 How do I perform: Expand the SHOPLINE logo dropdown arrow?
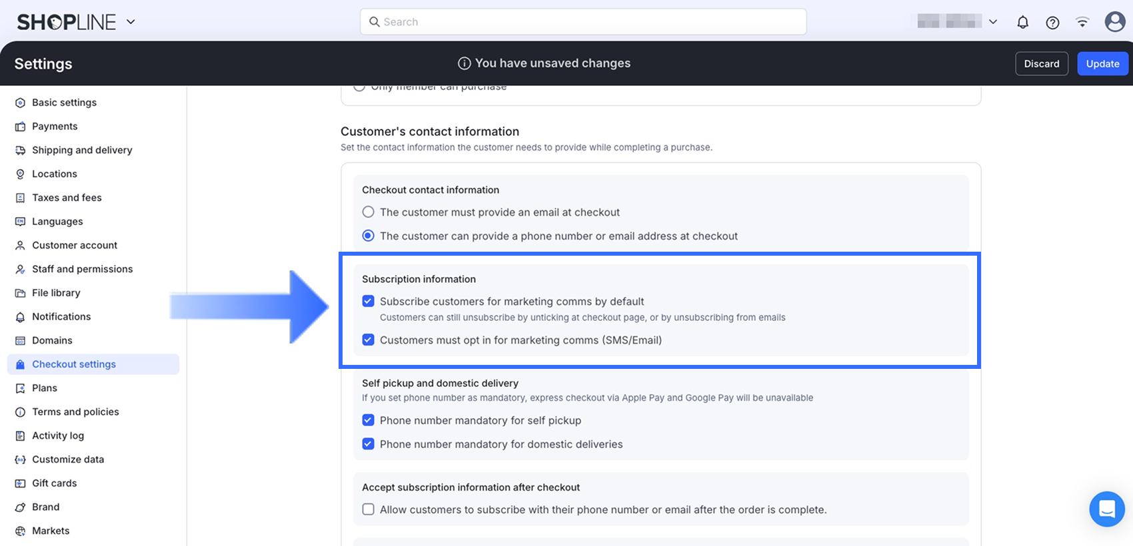tap(131, 22)
